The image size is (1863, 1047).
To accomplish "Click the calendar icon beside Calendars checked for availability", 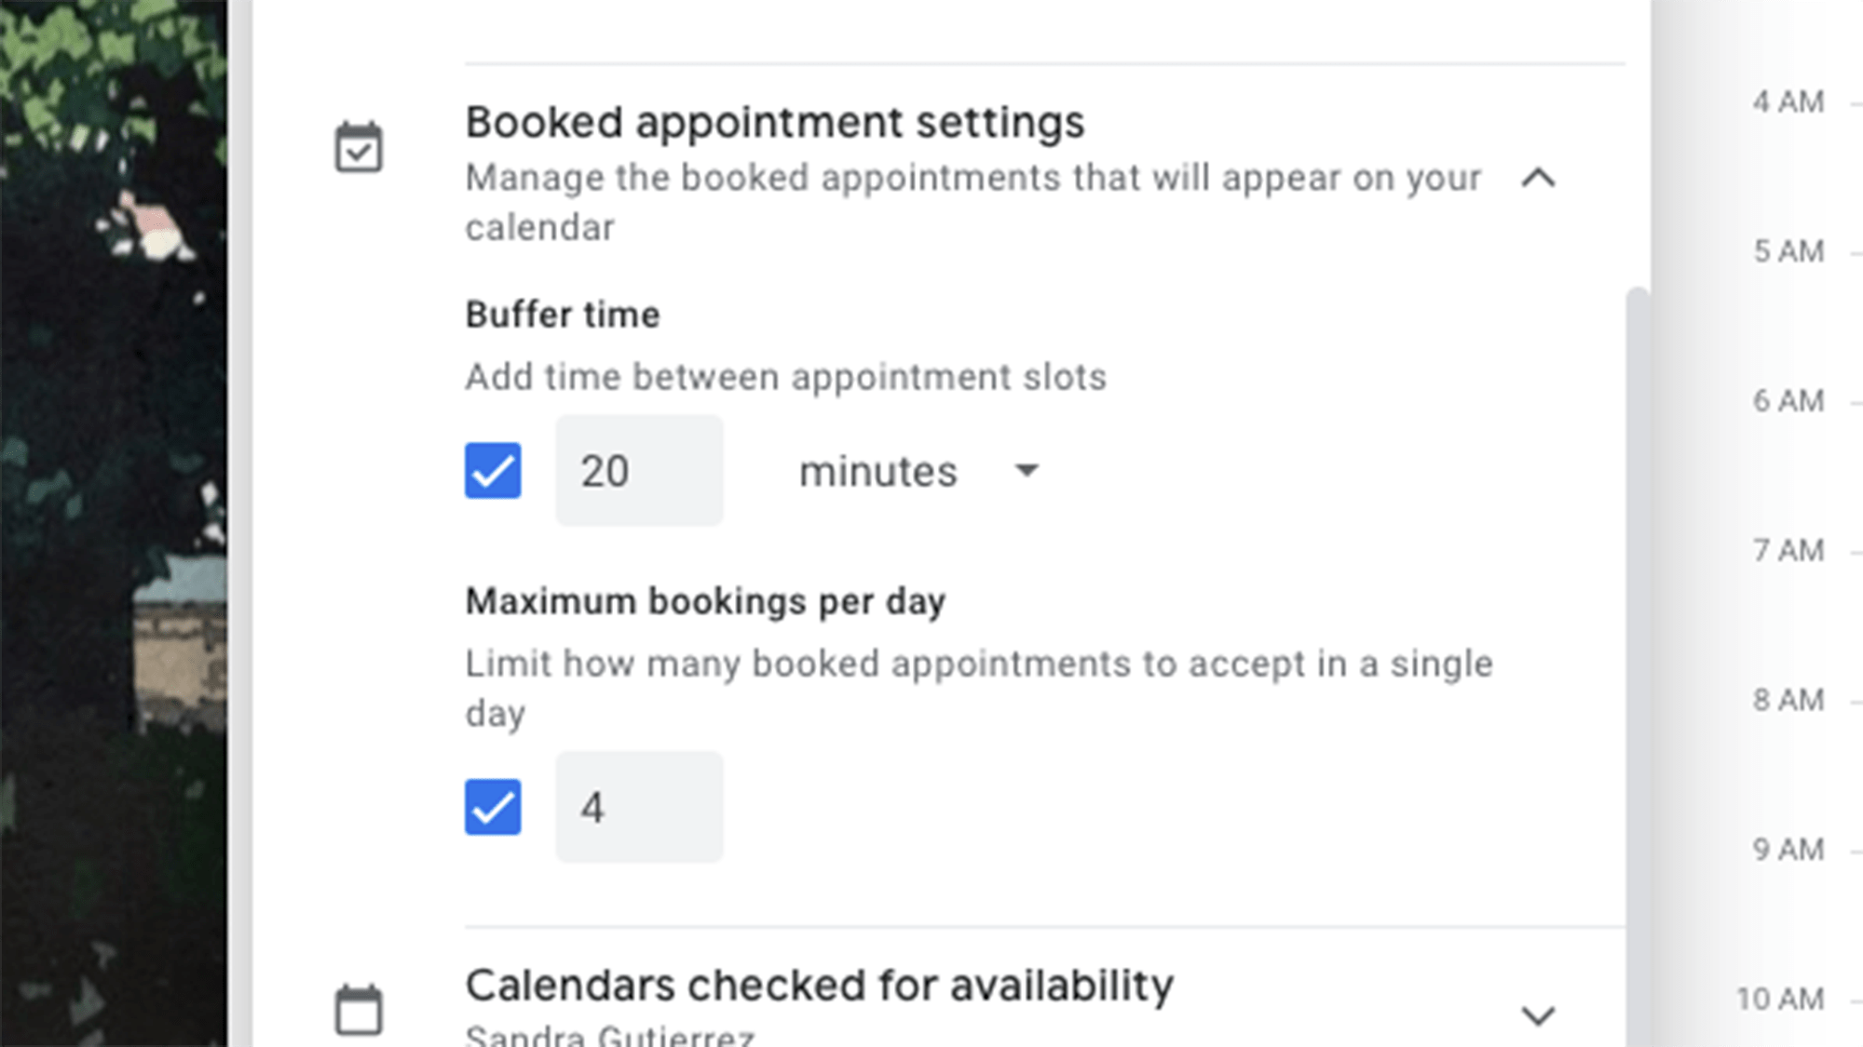I will point(359,1010).
